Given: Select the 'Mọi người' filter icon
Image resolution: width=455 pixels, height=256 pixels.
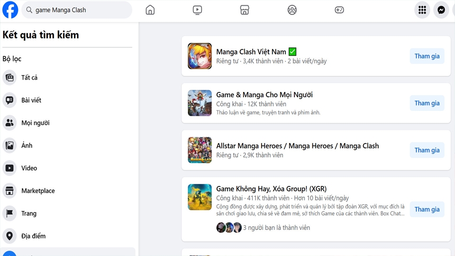Looking at the screenshot, I should 9,123.
